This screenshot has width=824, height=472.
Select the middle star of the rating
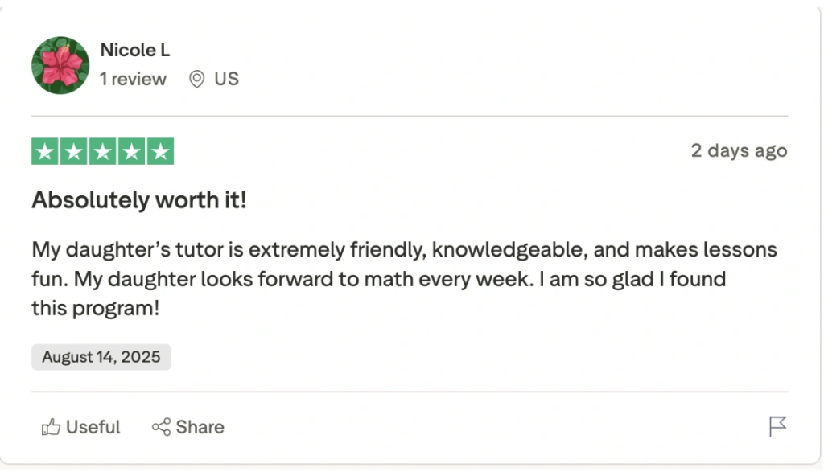(x=102, y=150)
